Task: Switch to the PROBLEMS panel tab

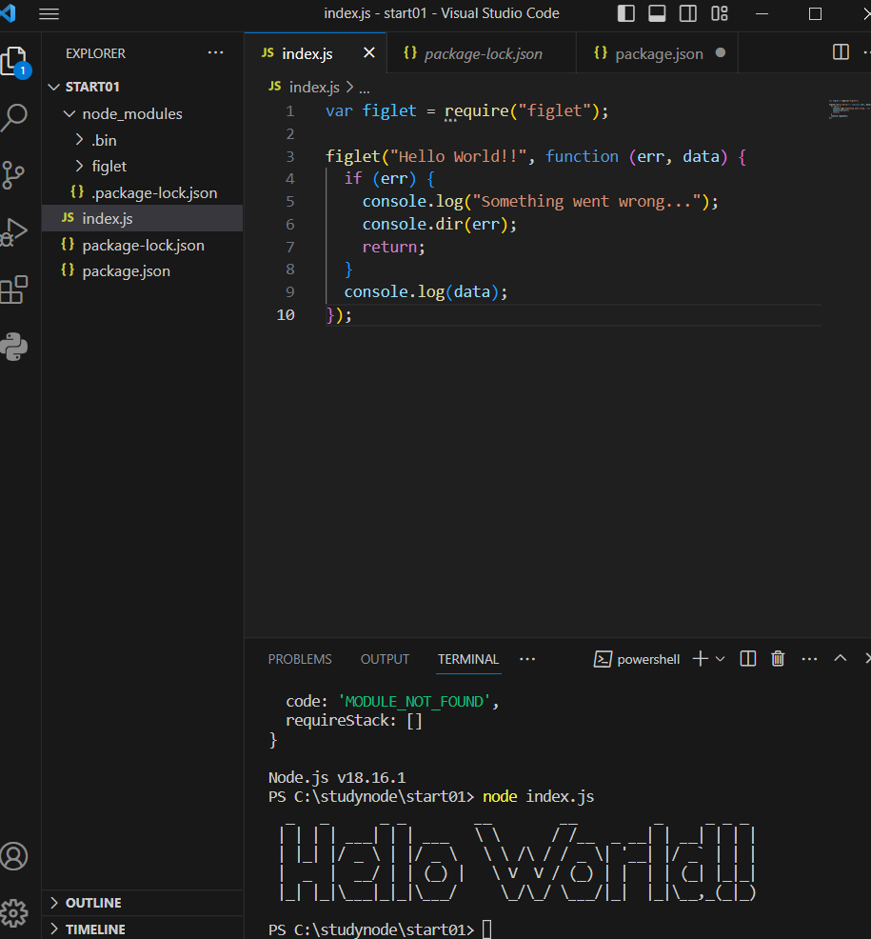Action: [300, 659]
